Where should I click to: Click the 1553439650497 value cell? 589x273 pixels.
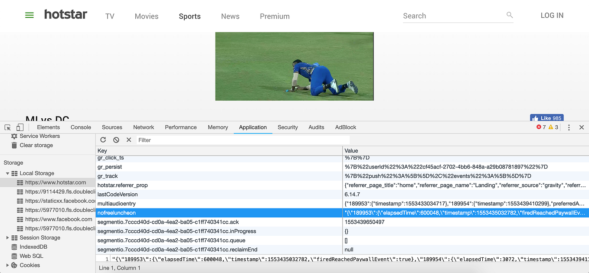coord(465,222)
